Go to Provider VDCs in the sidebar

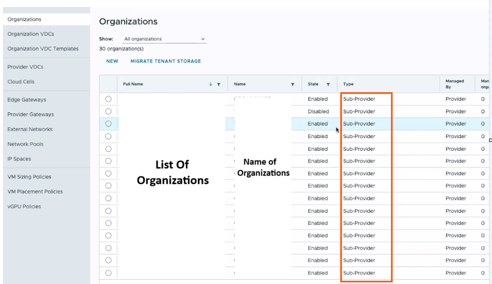click(25, 67)
